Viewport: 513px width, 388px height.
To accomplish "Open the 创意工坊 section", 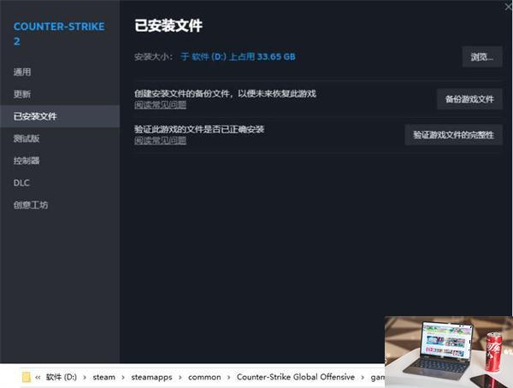I will pos(31,205).
